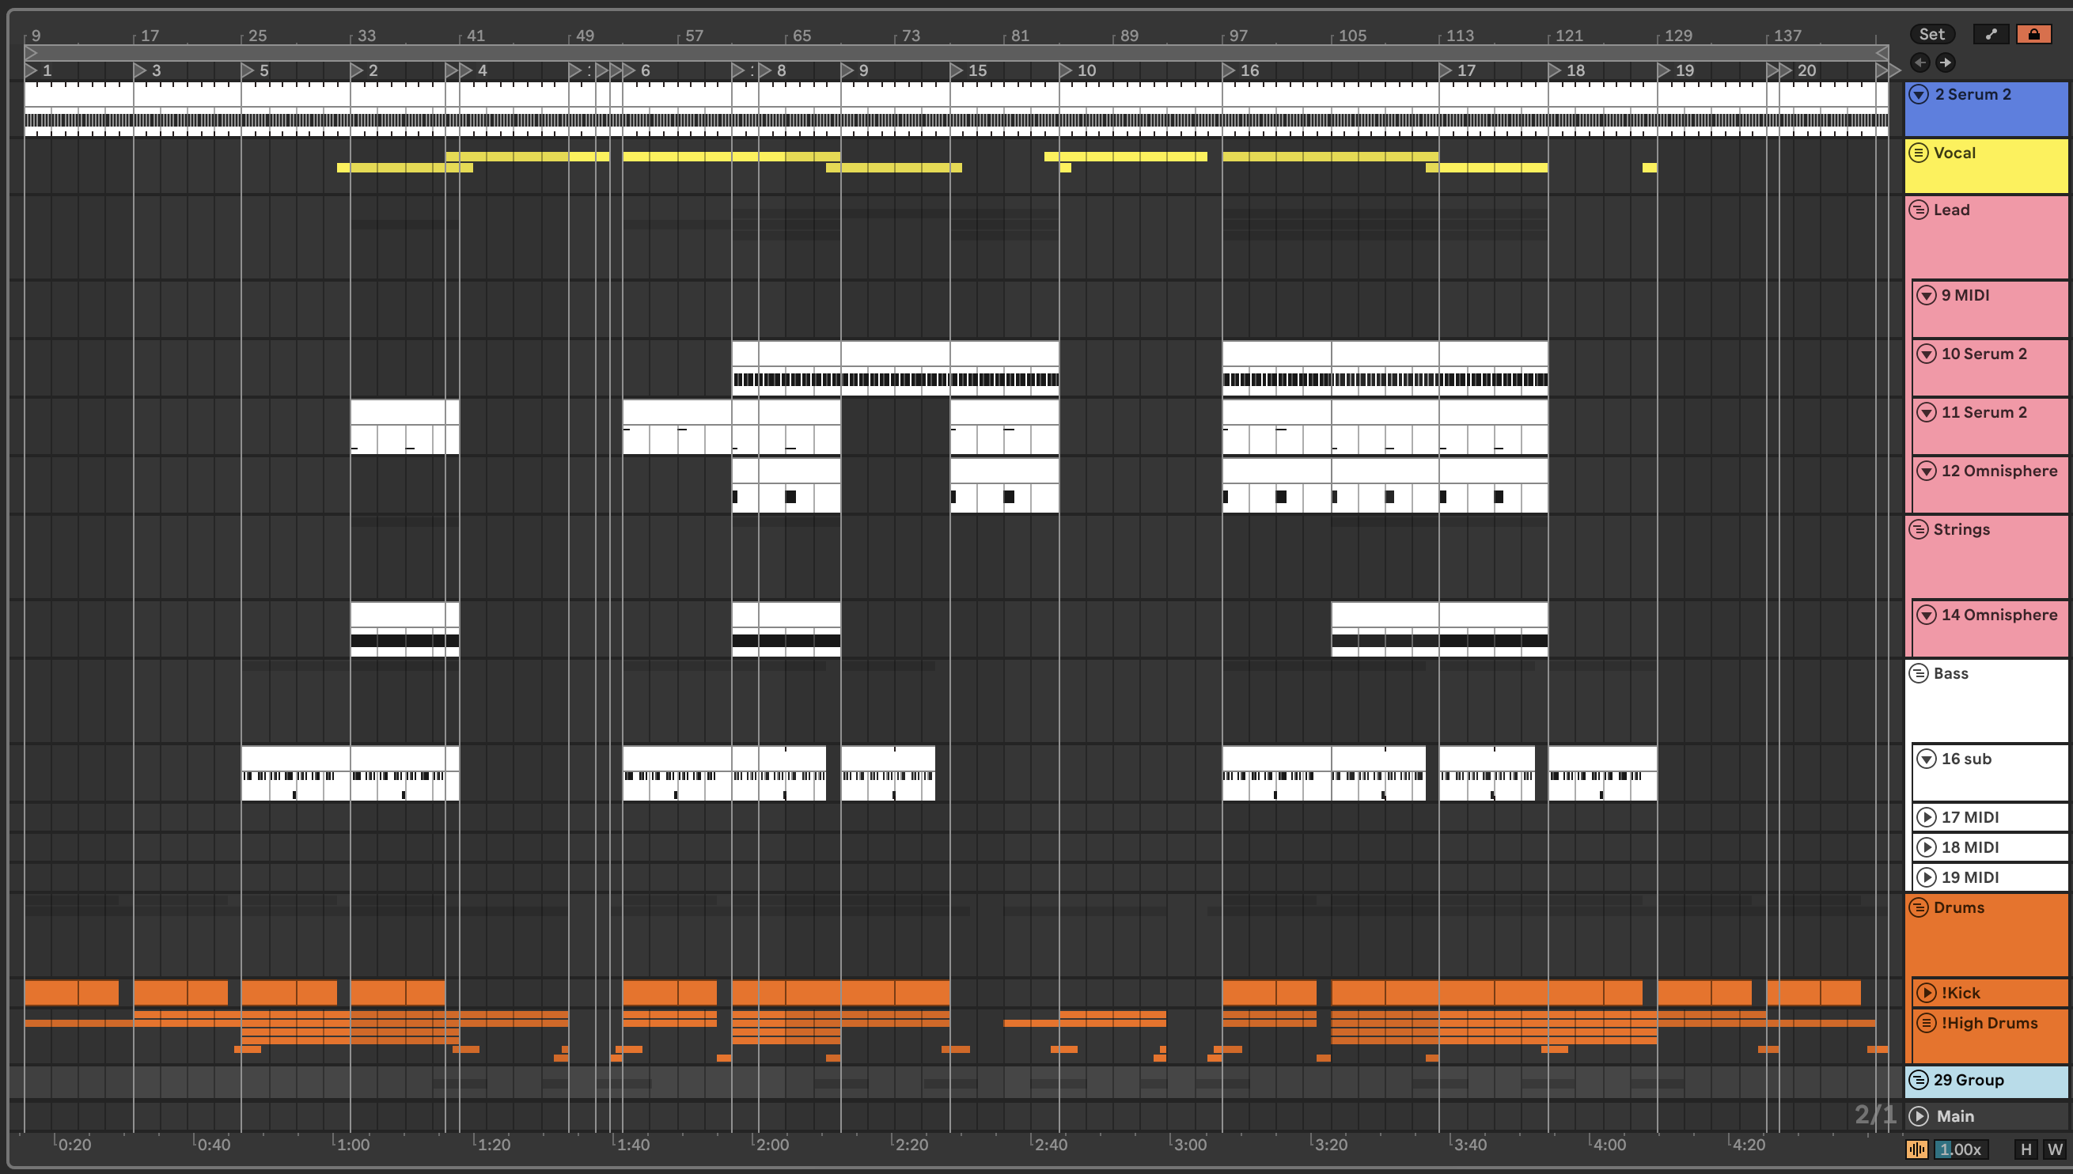The image size is (2073, 1174).
Task: Toggle the orange waveform follow button
Action: (1917, 1149)
